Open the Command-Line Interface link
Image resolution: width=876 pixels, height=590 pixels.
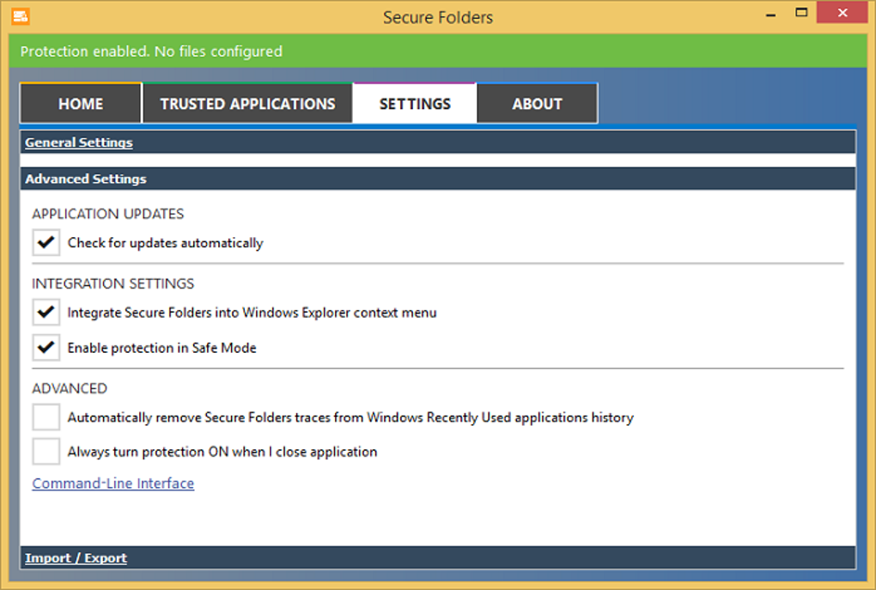(113, 484)
